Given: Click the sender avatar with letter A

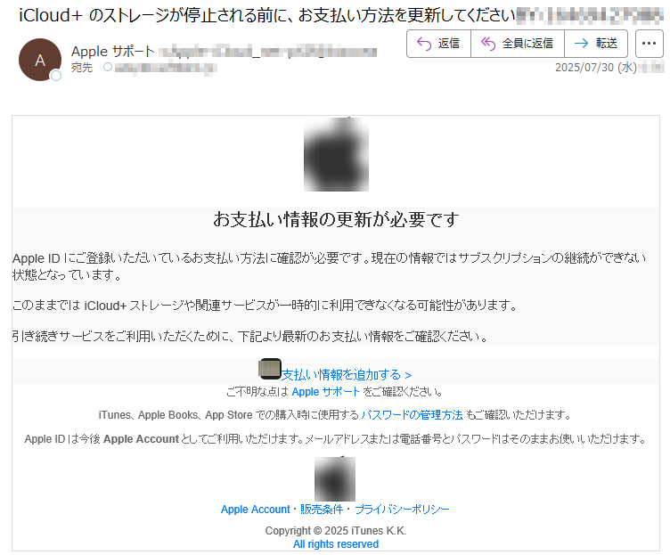Looking at the screenshot, I should [x=40, y=60].
